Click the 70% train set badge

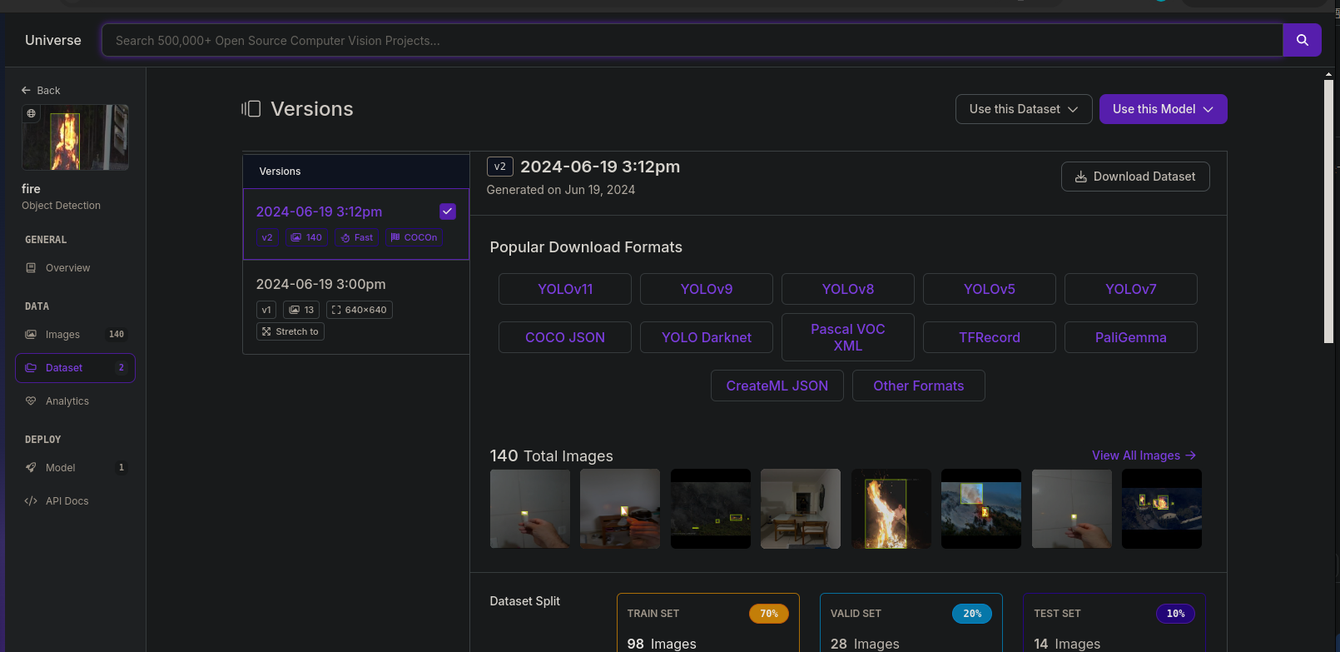pos(769,614)
